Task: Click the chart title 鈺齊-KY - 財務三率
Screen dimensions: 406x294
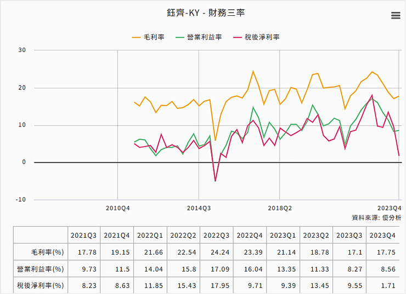Action: tap(202, 12)
